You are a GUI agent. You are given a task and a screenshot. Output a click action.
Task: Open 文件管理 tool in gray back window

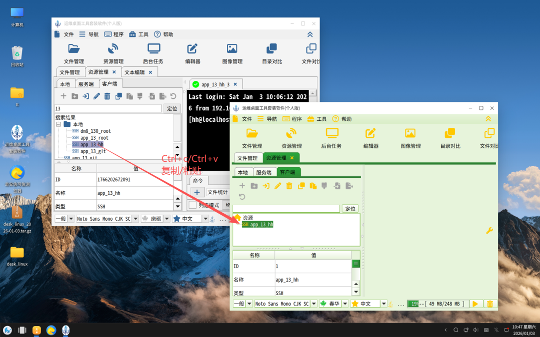(x=73, y=53)
